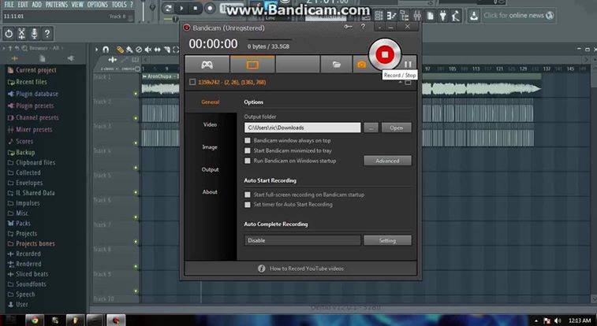Select playlist paint brush tool
This screenshot has height=326, width=597.
pyautogui.click(x=129, y=50)
